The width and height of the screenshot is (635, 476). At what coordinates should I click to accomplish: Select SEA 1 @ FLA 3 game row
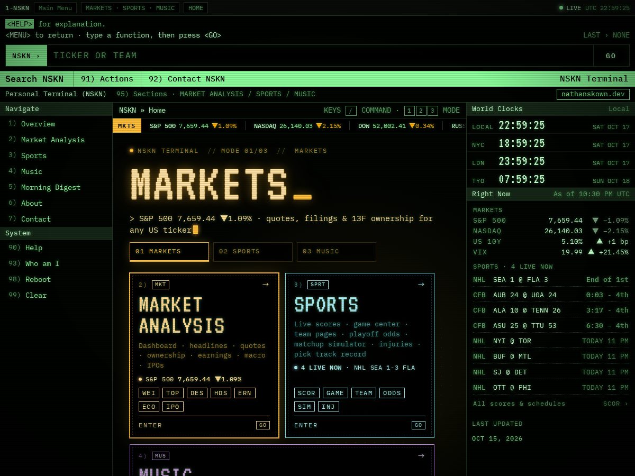click(x=551, y=280)
